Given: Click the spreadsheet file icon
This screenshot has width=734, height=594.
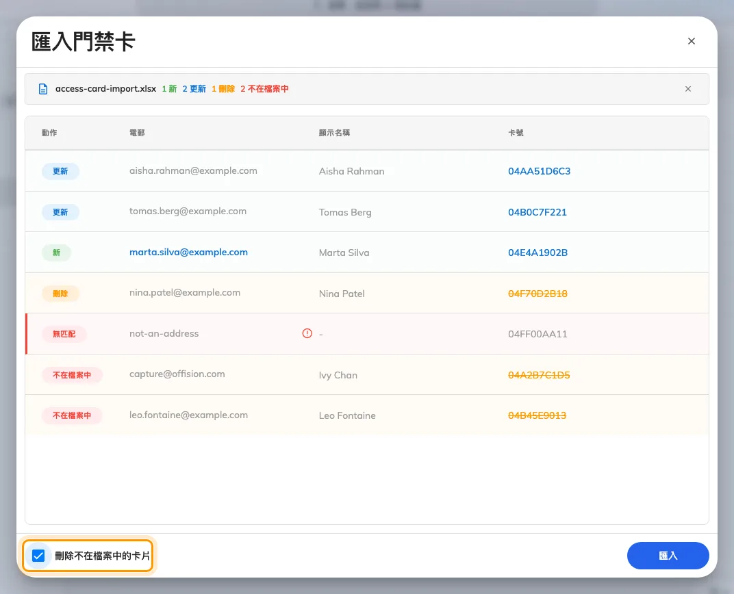Looking at the screenshot, I should 43,89.
